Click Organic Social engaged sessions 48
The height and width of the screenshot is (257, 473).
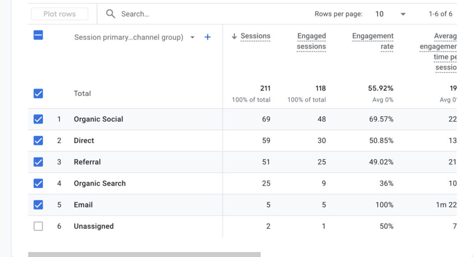[x=321, y=119]
